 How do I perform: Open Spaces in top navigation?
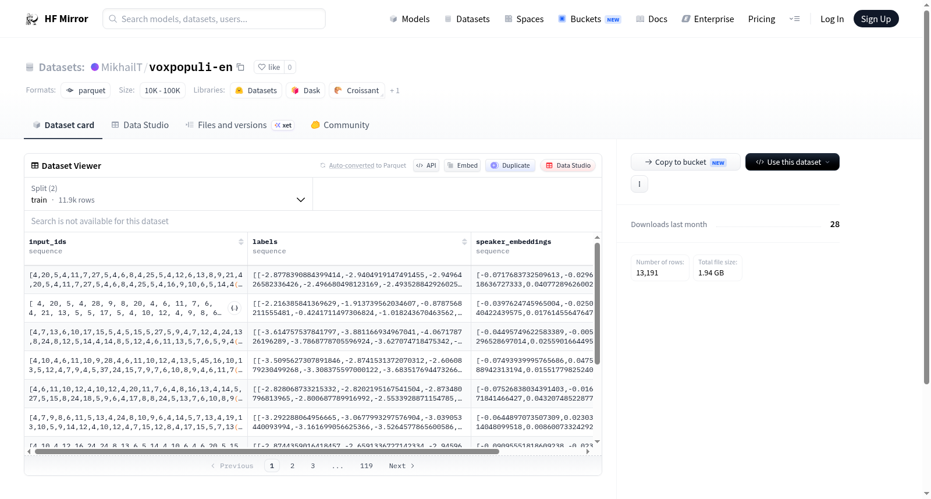click(x=524, y=19)
